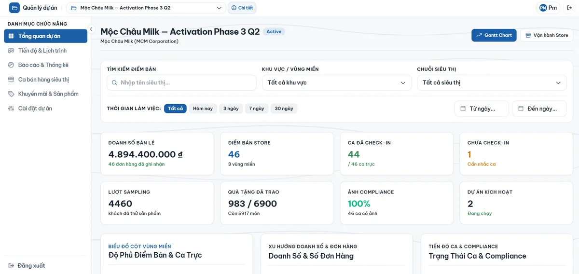Click the Trạng Thái Ca & Compliance heading
The width and height of the screenshot is (579, 274).
pyautogui.click(x=477, y=256)
